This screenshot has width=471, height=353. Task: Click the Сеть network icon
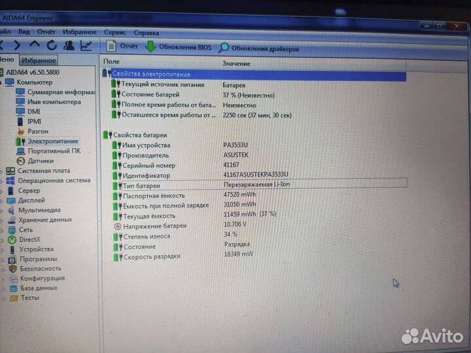[12, 230]
